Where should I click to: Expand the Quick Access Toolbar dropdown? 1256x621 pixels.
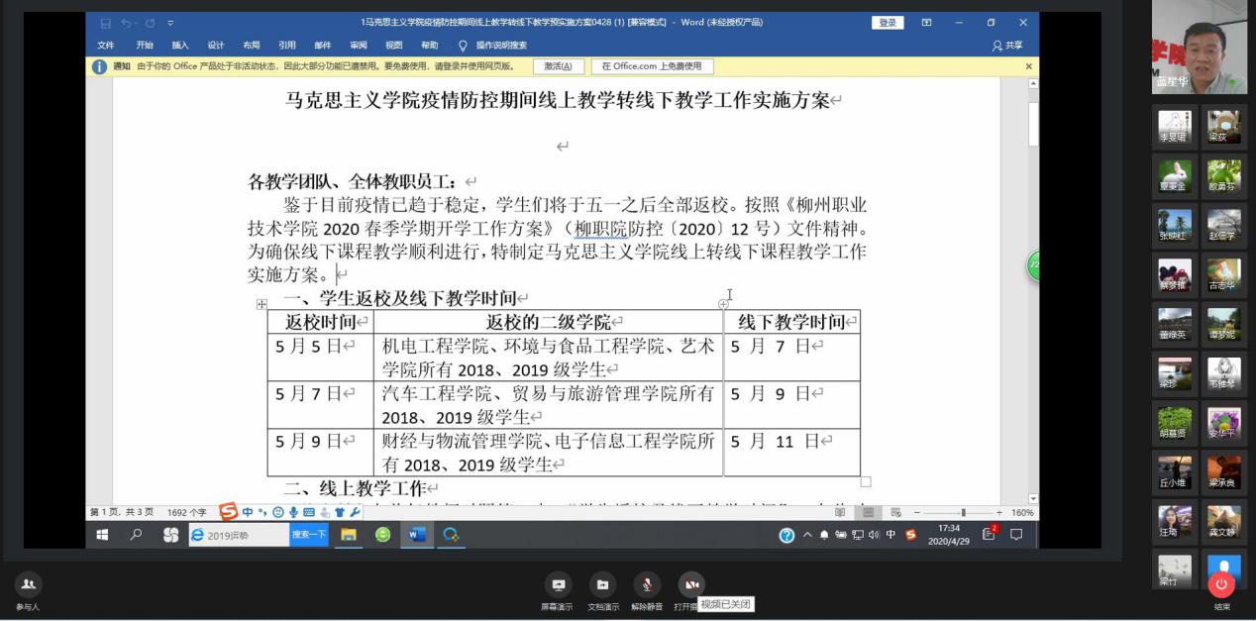pyautogui.click(x=170, y=23)
